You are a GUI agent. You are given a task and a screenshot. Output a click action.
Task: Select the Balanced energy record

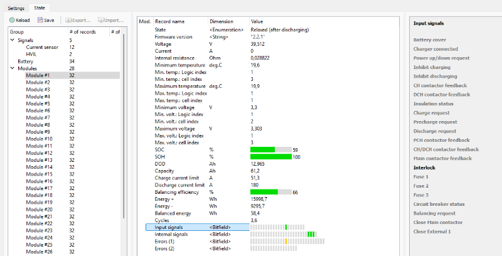pos(173,213)
